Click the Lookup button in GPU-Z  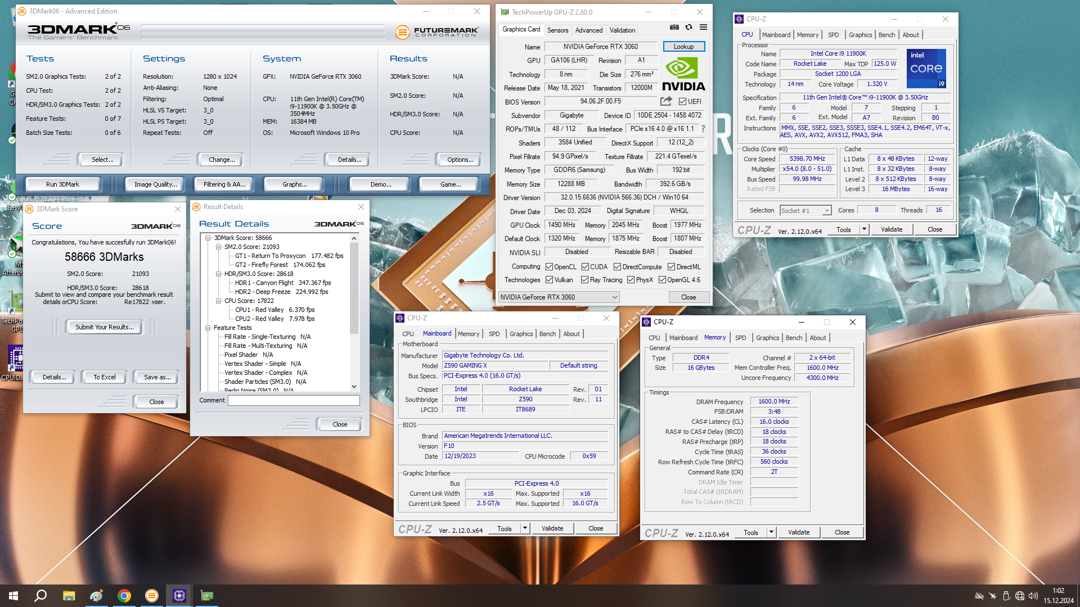pos(683,47)
